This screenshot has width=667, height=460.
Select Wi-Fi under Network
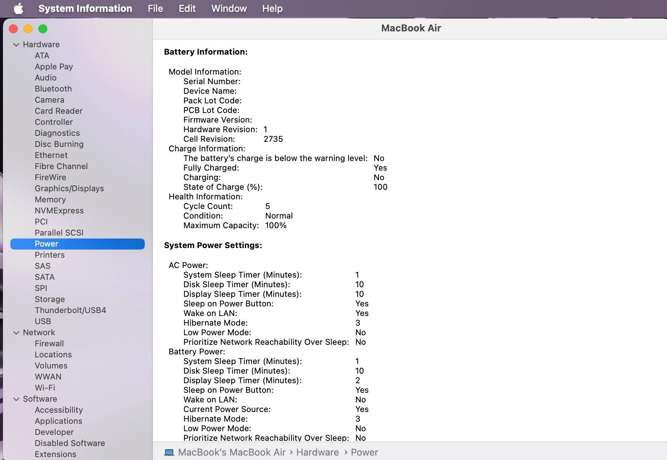click(45, 388)
